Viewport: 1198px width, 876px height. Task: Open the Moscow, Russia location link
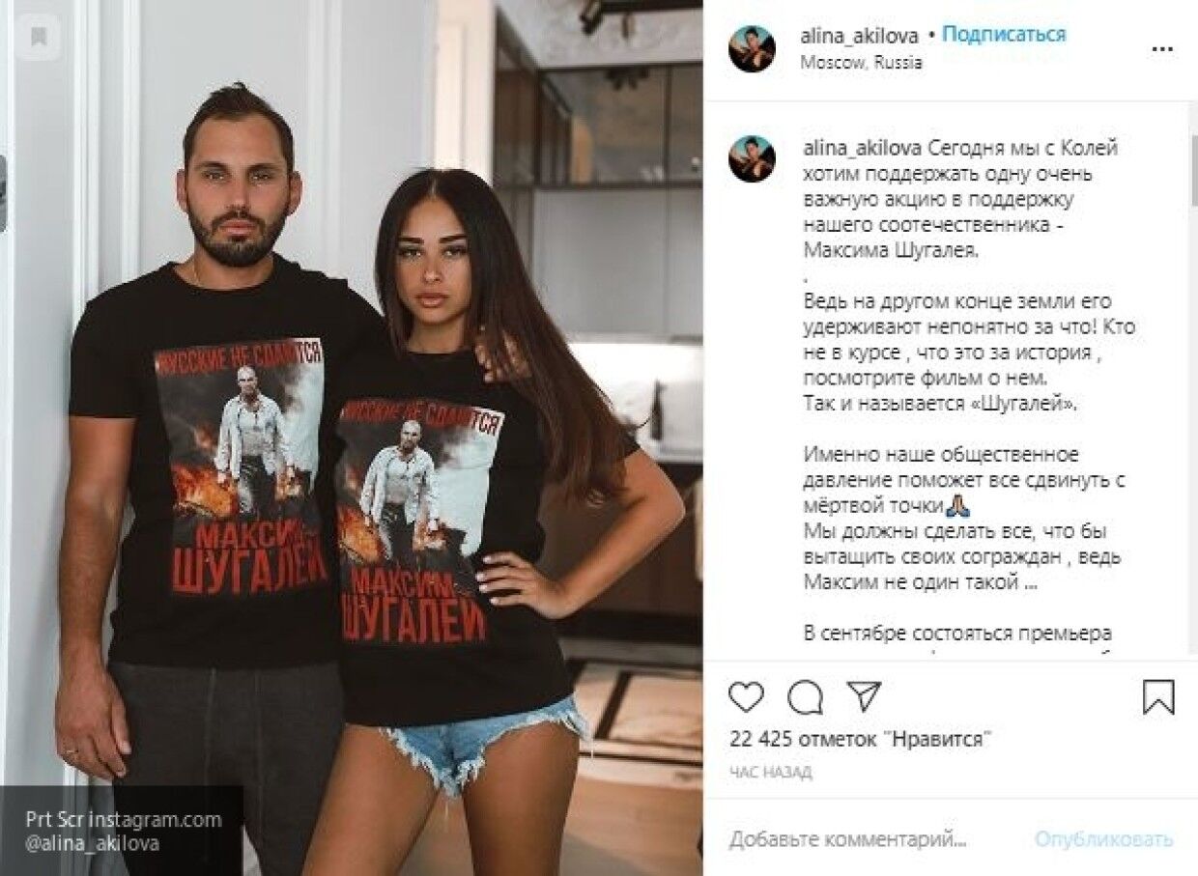(x=862, y=62)
